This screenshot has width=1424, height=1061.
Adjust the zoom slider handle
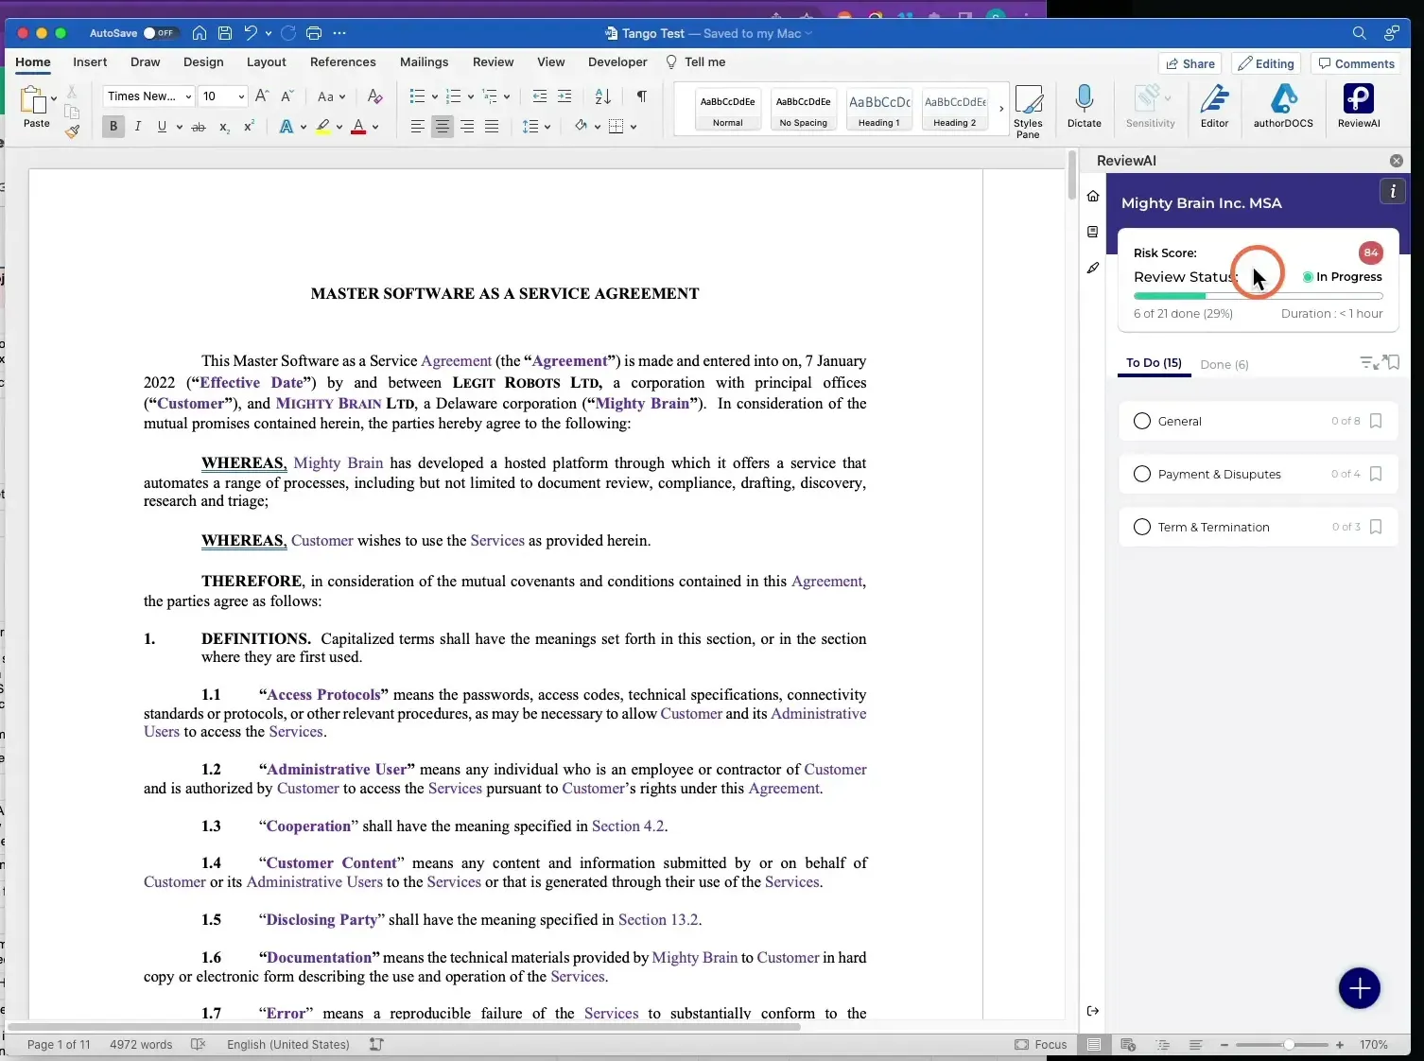pyautogui.click(x=1288, y=1045)
